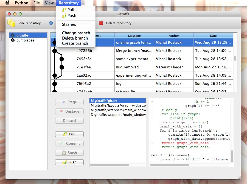Click the git icon beside bumblebee

(13, 40)
